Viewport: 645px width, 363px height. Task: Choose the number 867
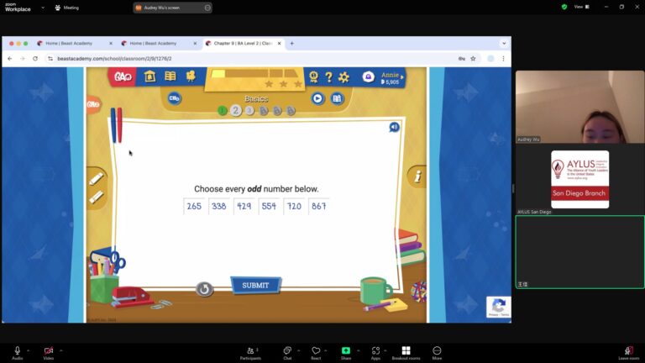(319, 206)
